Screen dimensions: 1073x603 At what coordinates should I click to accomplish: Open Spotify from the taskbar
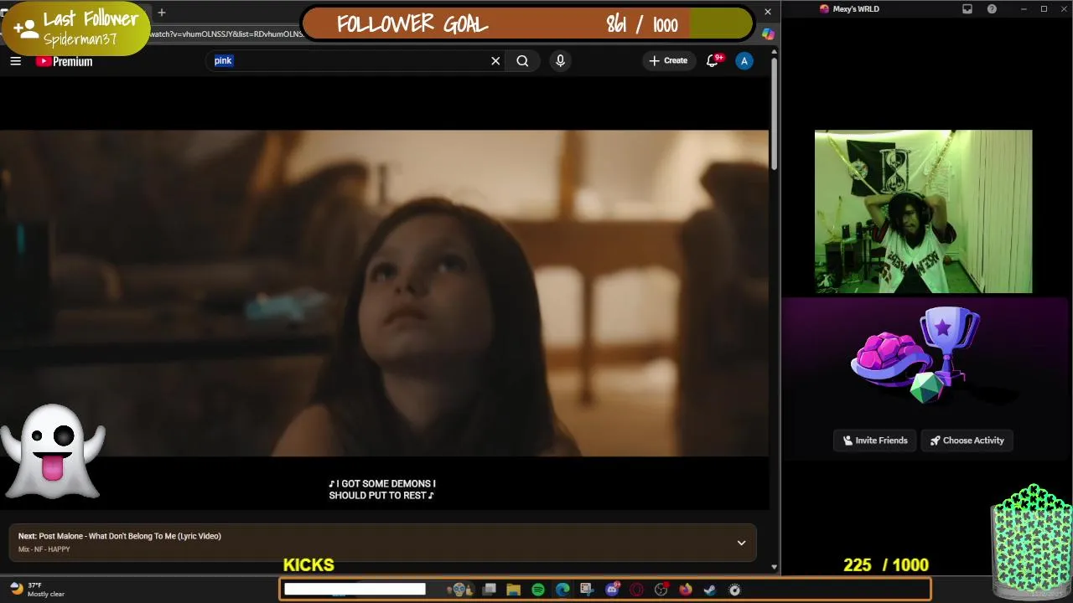coord(538,590)
